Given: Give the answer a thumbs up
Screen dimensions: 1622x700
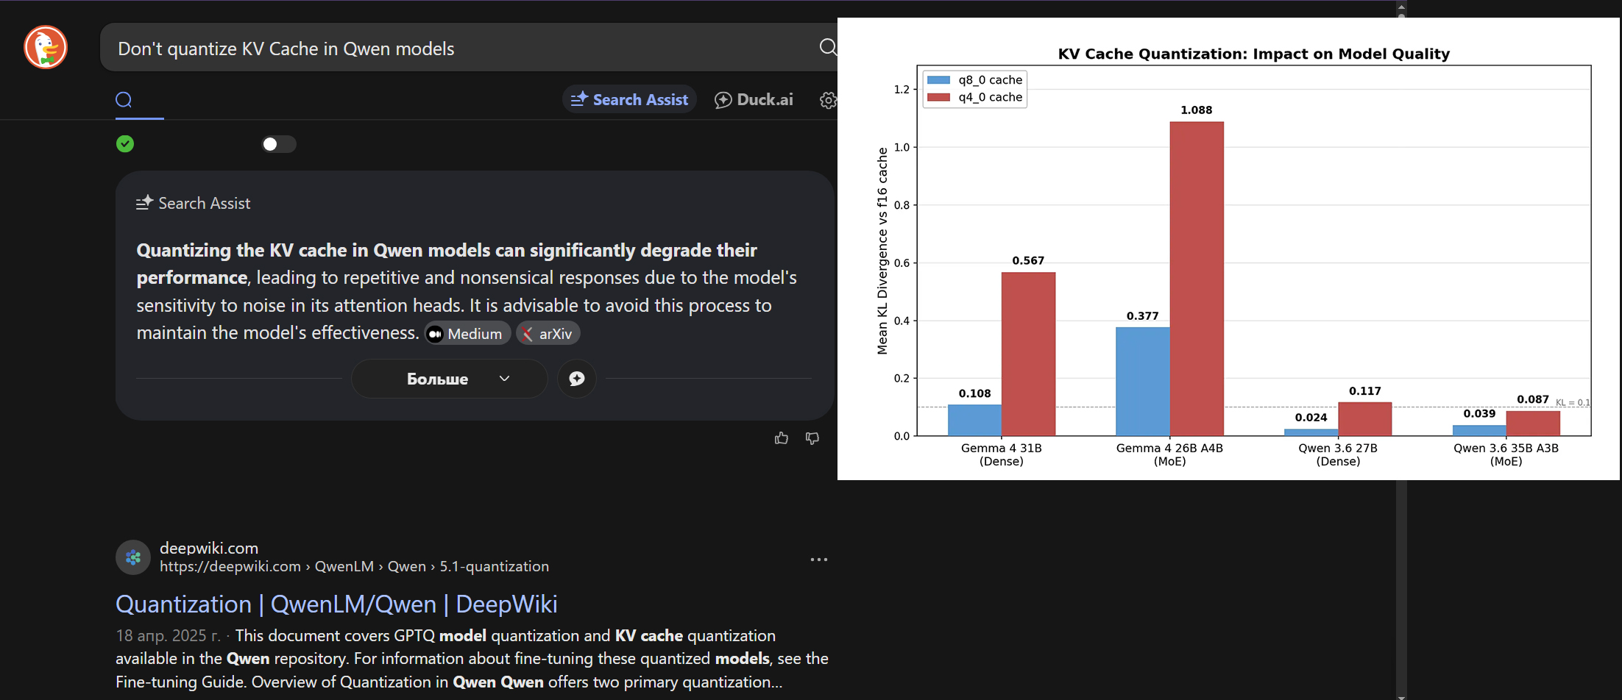Looking at the screenshot, I should tap(782, 438).
